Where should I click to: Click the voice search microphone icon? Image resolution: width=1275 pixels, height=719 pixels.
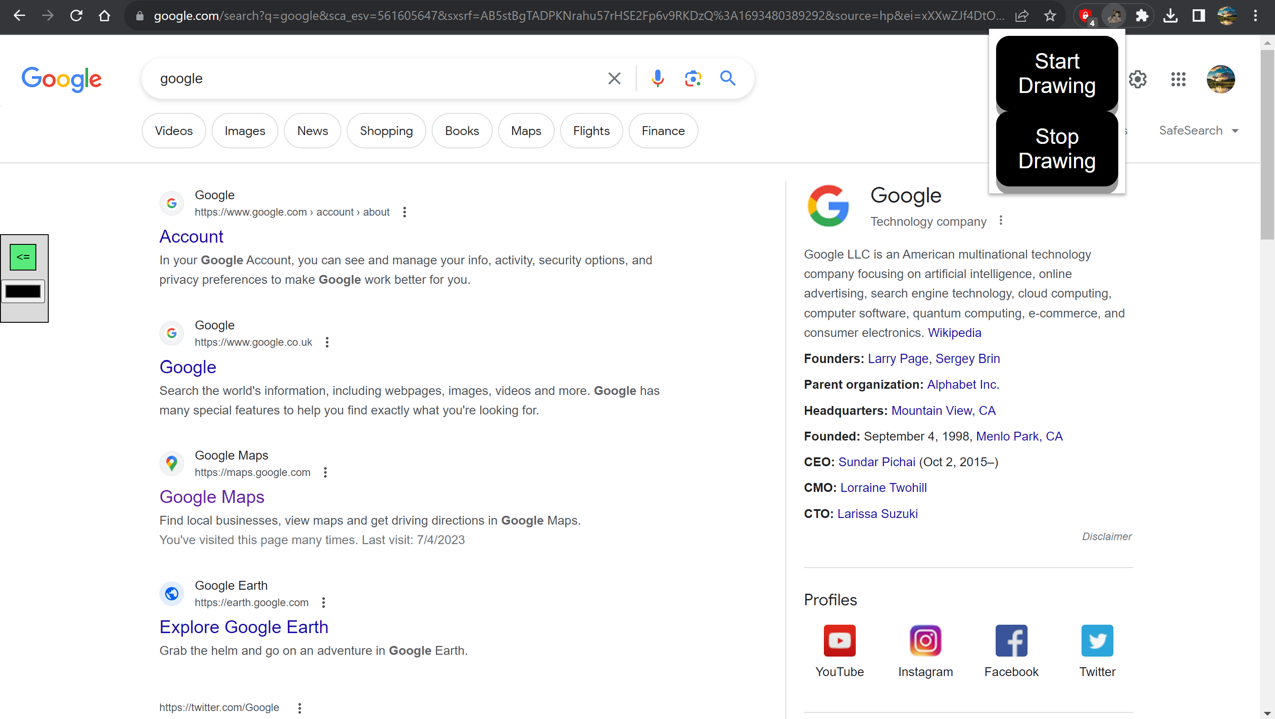point(657,78)
